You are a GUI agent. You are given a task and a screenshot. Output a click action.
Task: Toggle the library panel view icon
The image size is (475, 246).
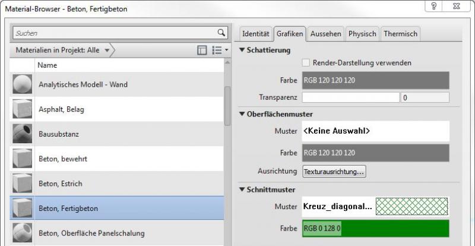[202, 51]
